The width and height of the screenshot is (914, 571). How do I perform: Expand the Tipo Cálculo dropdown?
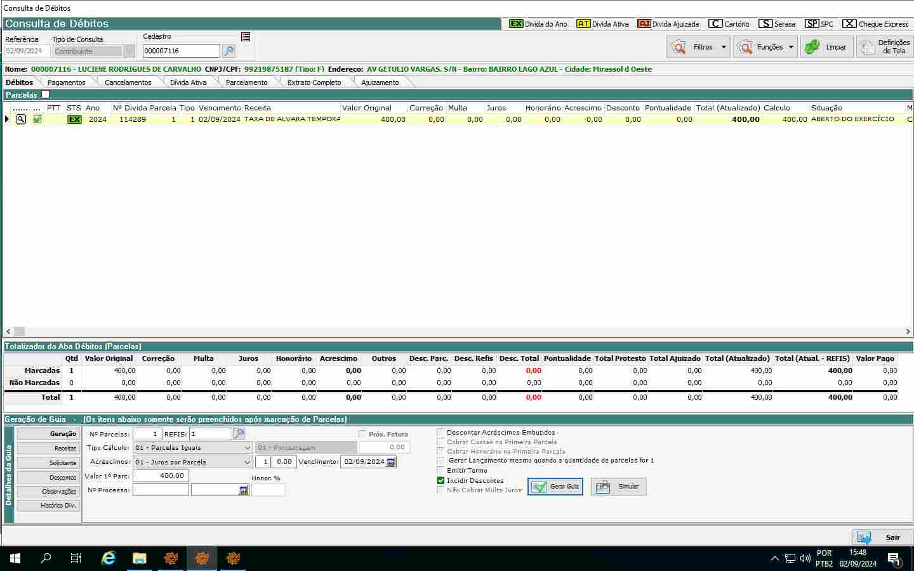point(248,448)
